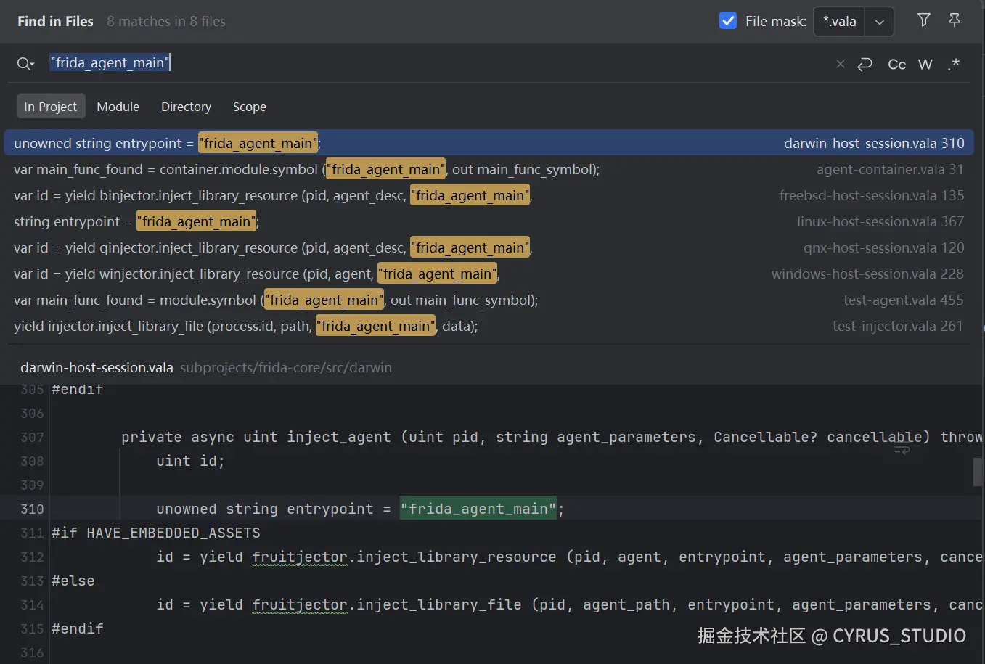Toggle soft-wrap icon in preview editor

pos(902,449)
